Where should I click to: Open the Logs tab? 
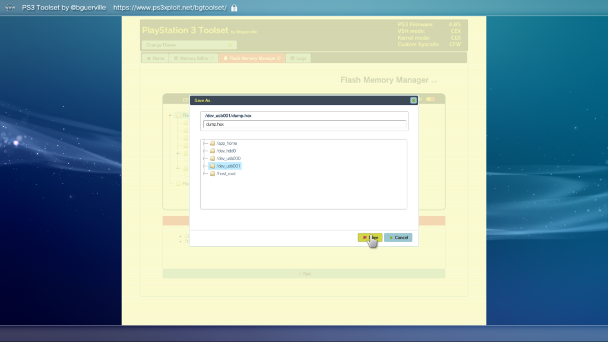click(298, 58)
